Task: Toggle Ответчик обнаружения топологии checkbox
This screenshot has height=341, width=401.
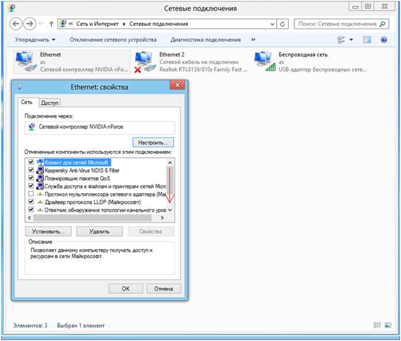Action: tap(31, 210)
